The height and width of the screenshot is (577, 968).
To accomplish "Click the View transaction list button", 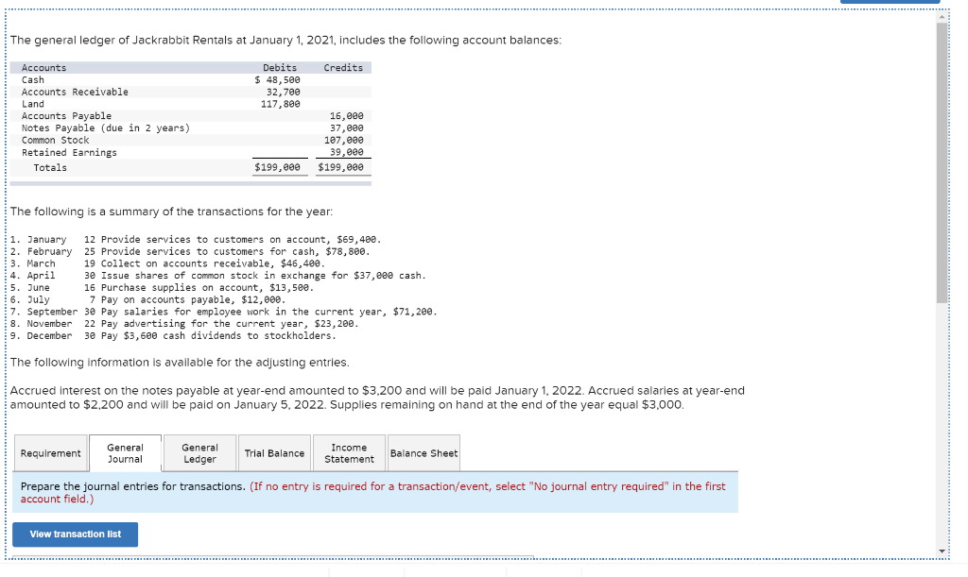I will coord(75,534).
